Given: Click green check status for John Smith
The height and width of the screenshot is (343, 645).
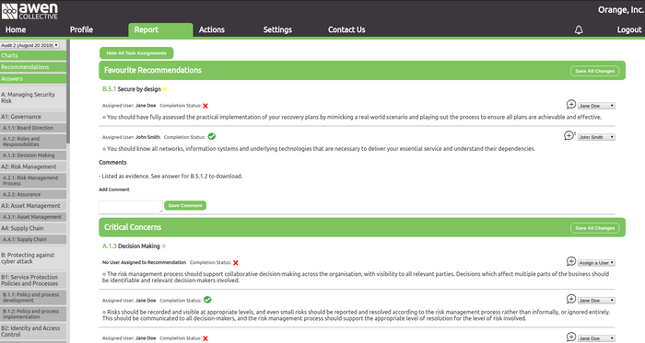Looking at the screenshot, I should (x=211, y=137).
